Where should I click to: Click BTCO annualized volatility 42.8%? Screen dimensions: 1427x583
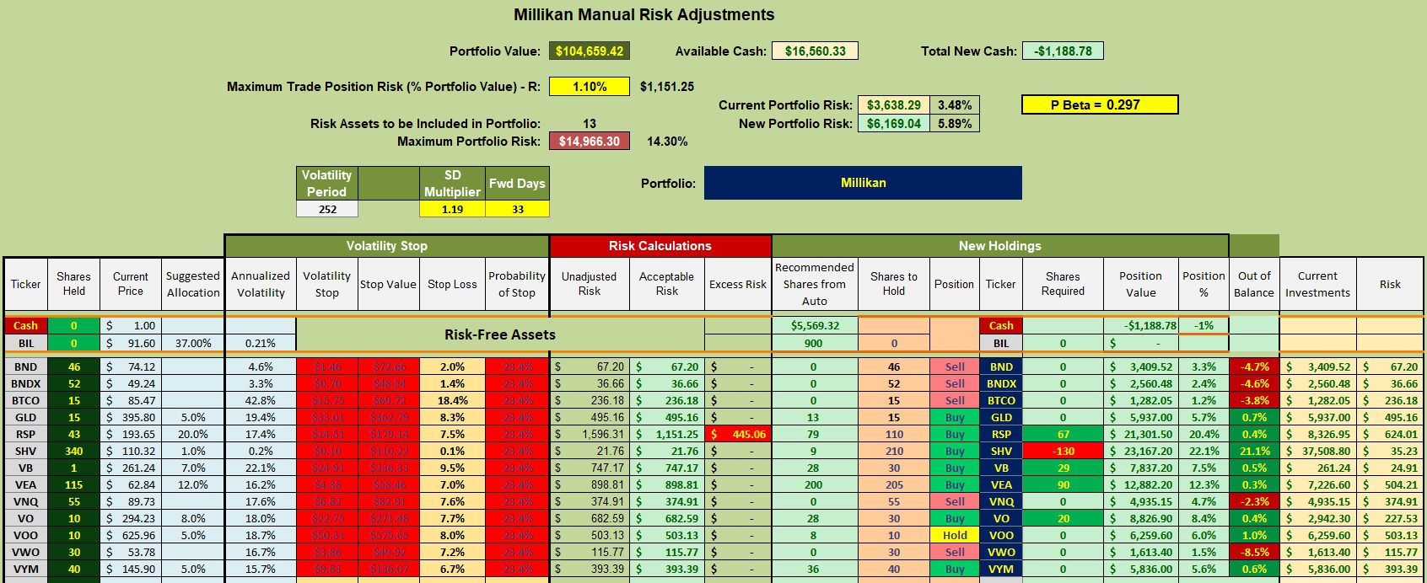[x=261, y=401]
